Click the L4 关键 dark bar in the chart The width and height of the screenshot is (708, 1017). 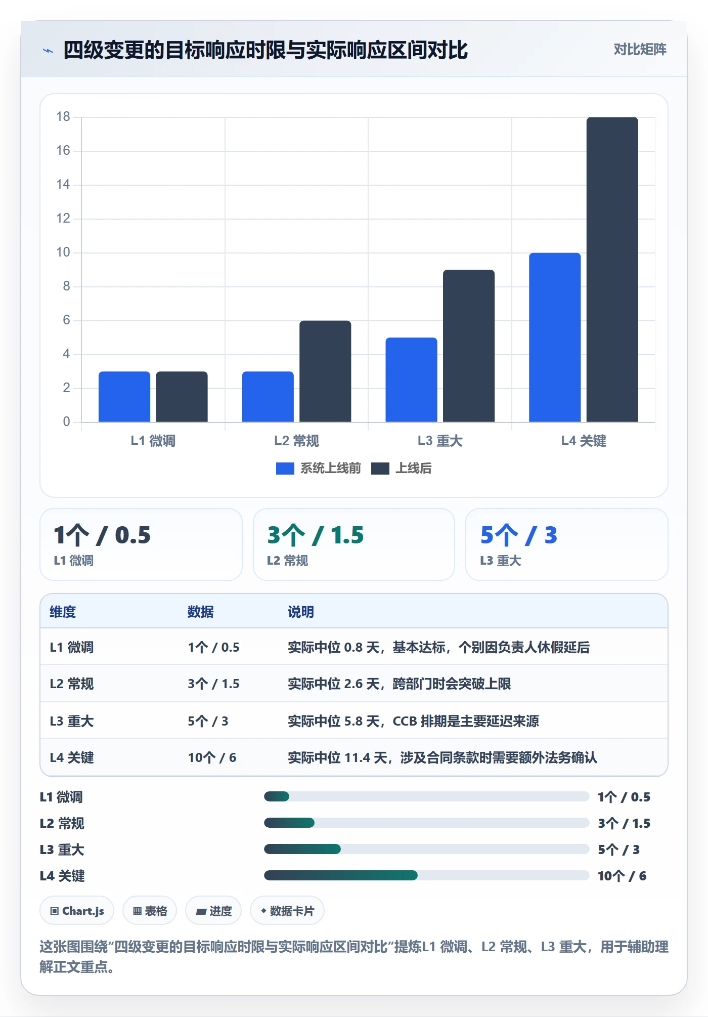612,270
